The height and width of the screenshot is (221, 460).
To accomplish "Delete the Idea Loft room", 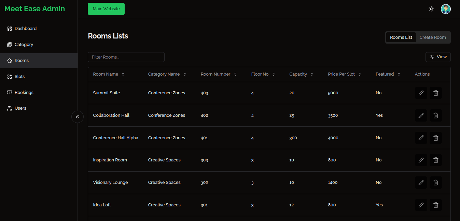I will (x=435, y=205).
